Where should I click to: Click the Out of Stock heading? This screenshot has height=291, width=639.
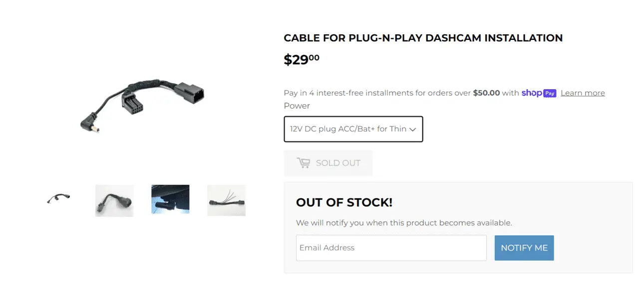(x=344, y=202)
